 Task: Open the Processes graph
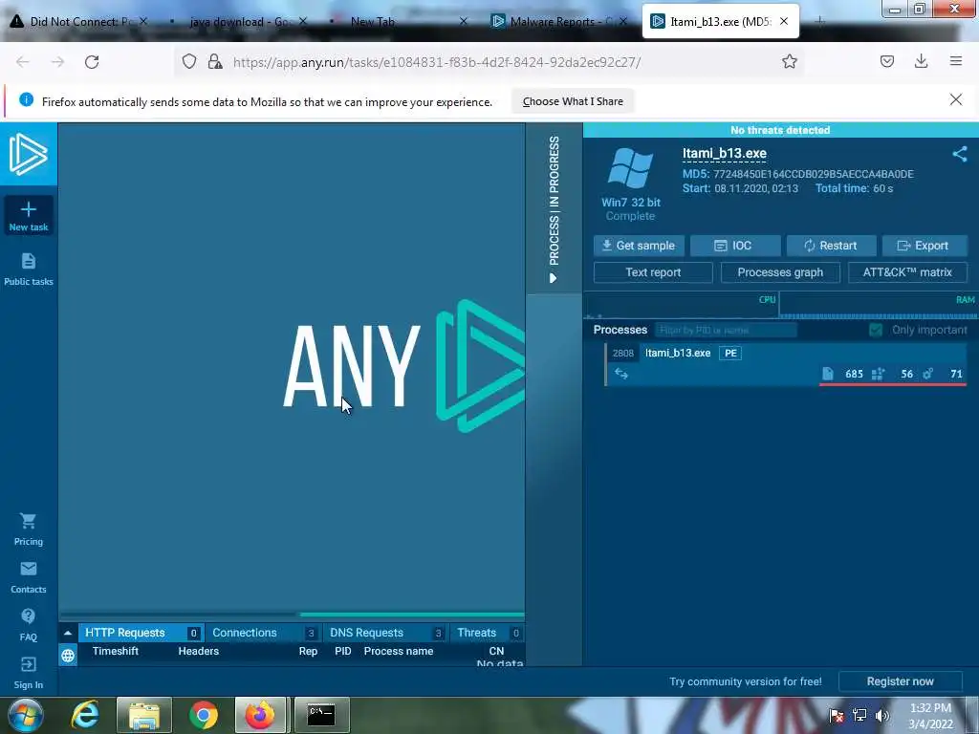[x=780, y=272]
